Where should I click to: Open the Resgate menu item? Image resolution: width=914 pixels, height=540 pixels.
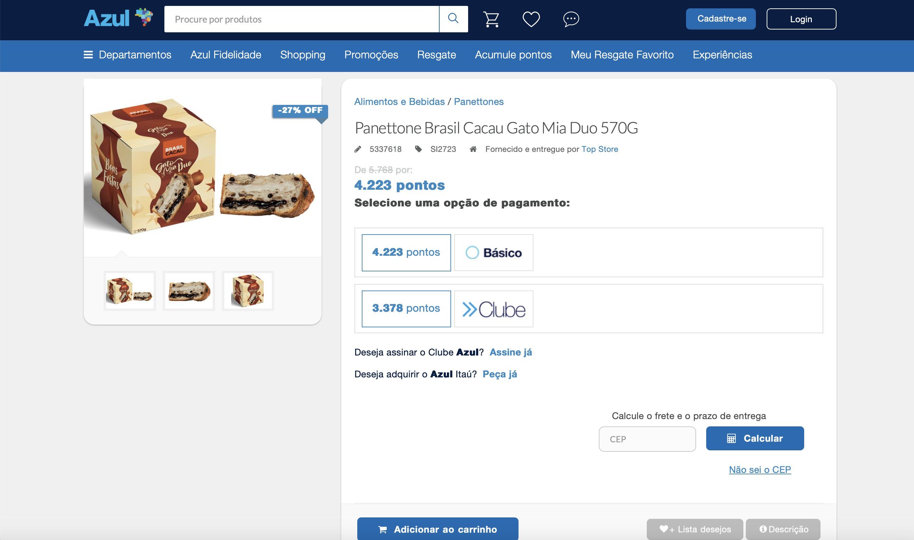click(x=436, y=55)
